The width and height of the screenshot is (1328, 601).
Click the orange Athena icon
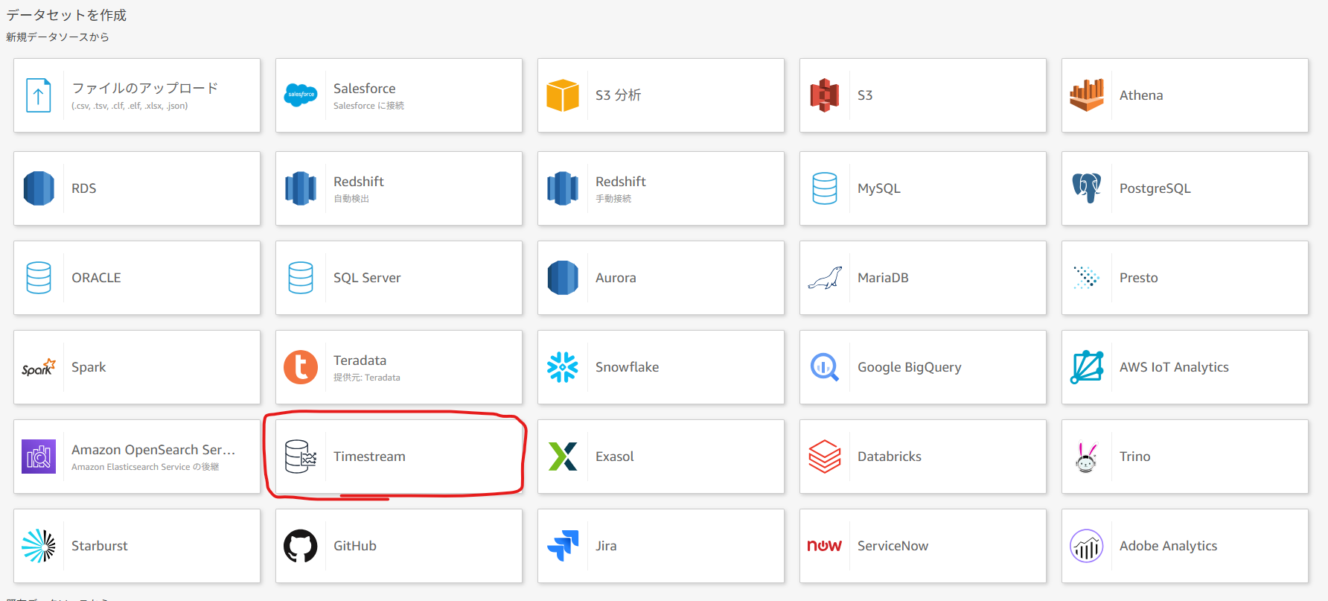(x=1087, y=95)
